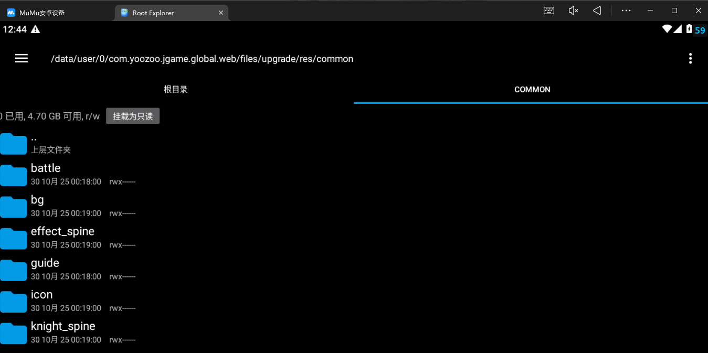708x353 pixels.
Task: Open the hamburger navigation menu
Action: 22,58
